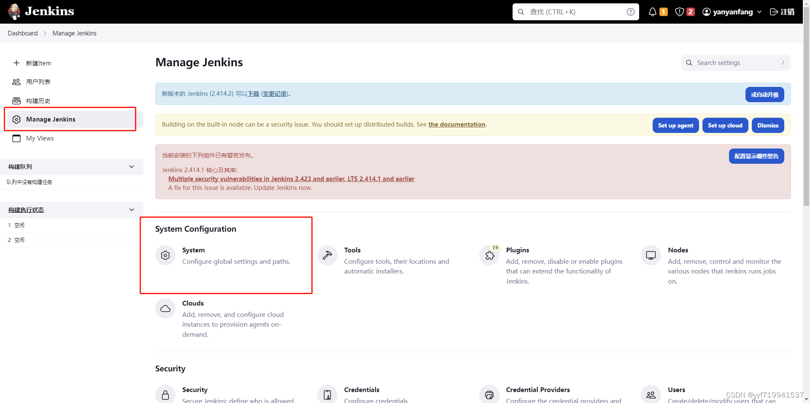
Task: Collapse the 构建执行状态 section
Action: (131, 209)
